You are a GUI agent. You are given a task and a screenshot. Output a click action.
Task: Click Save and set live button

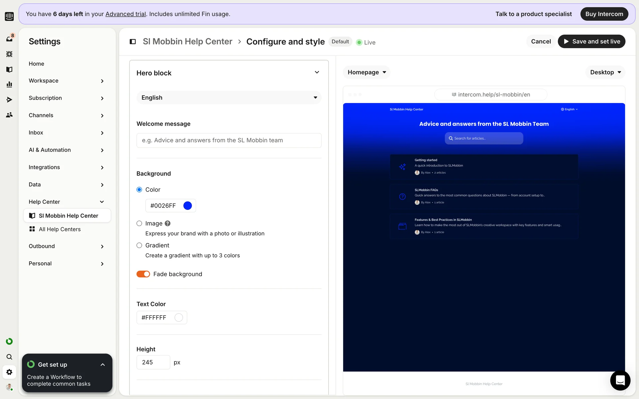point(591,42)
